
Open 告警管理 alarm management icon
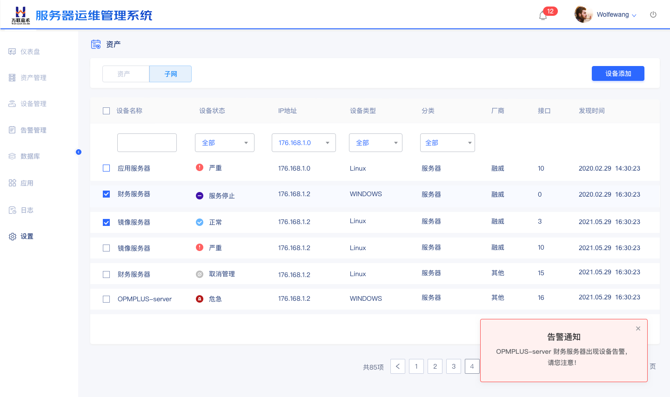point(12,130)
